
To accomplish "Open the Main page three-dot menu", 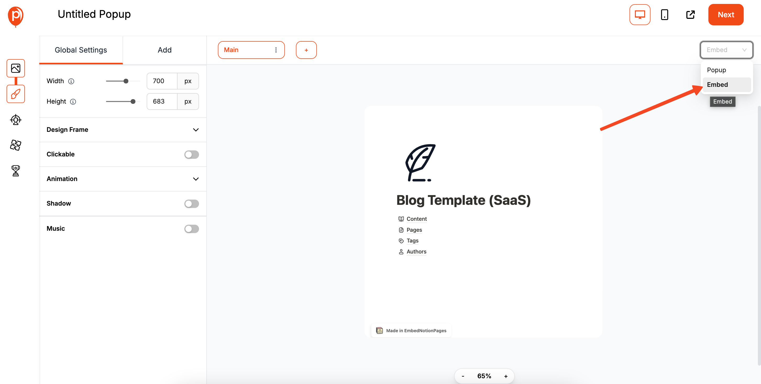I will pyautogui.click(x=276, y=50).
